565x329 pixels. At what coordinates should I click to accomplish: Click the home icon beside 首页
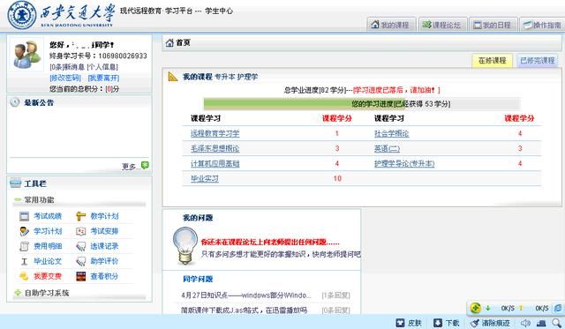(169, 43)
